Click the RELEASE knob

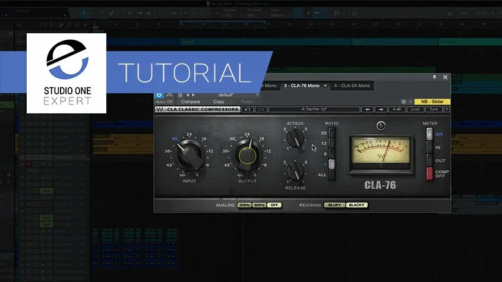coord(295,171)
